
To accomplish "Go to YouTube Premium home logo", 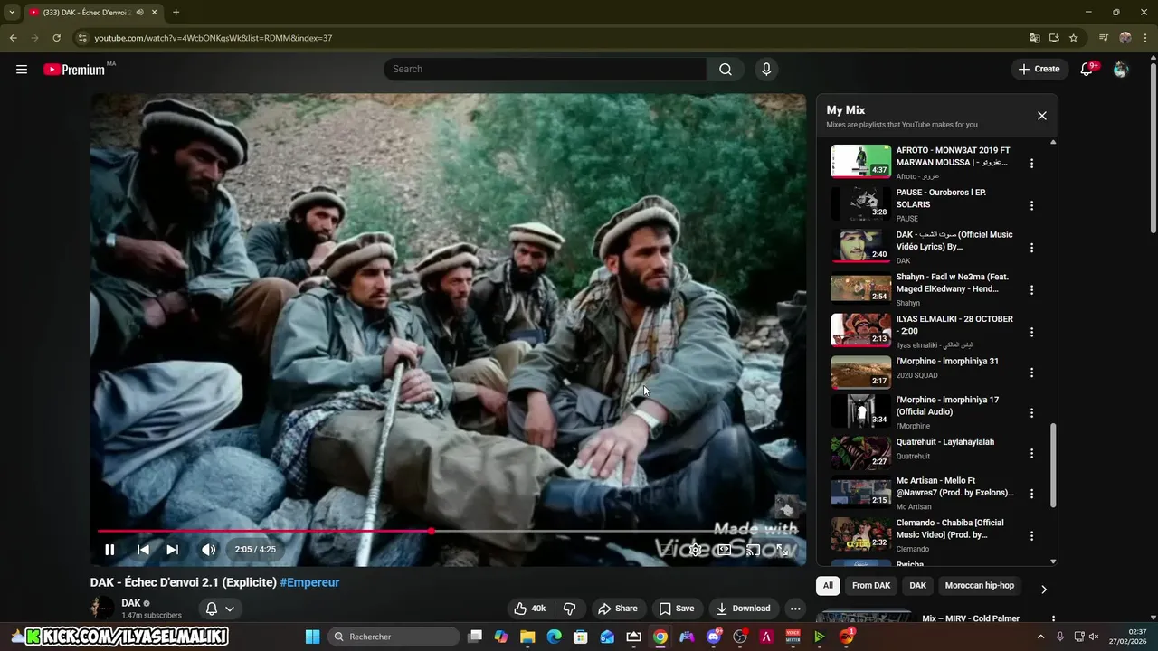I will tap(75, 70).
